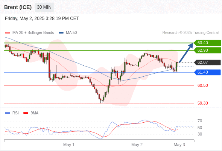
Task: Click the red 60.50 support label
Action: pyautogui.click(x=202, y=85)
